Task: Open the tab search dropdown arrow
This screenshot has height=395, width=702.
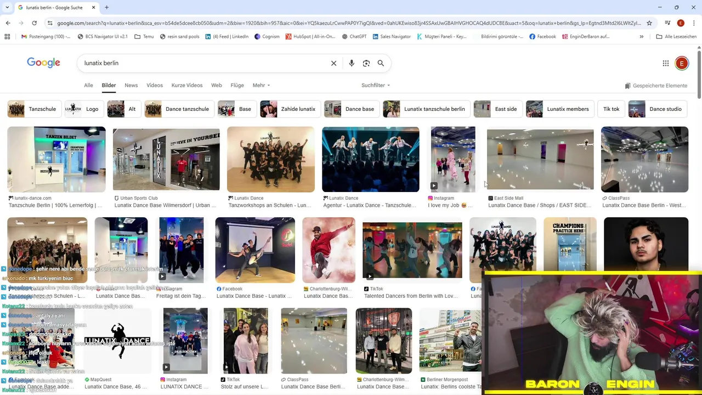Action: pyautogui.click(x=7, y=8)
